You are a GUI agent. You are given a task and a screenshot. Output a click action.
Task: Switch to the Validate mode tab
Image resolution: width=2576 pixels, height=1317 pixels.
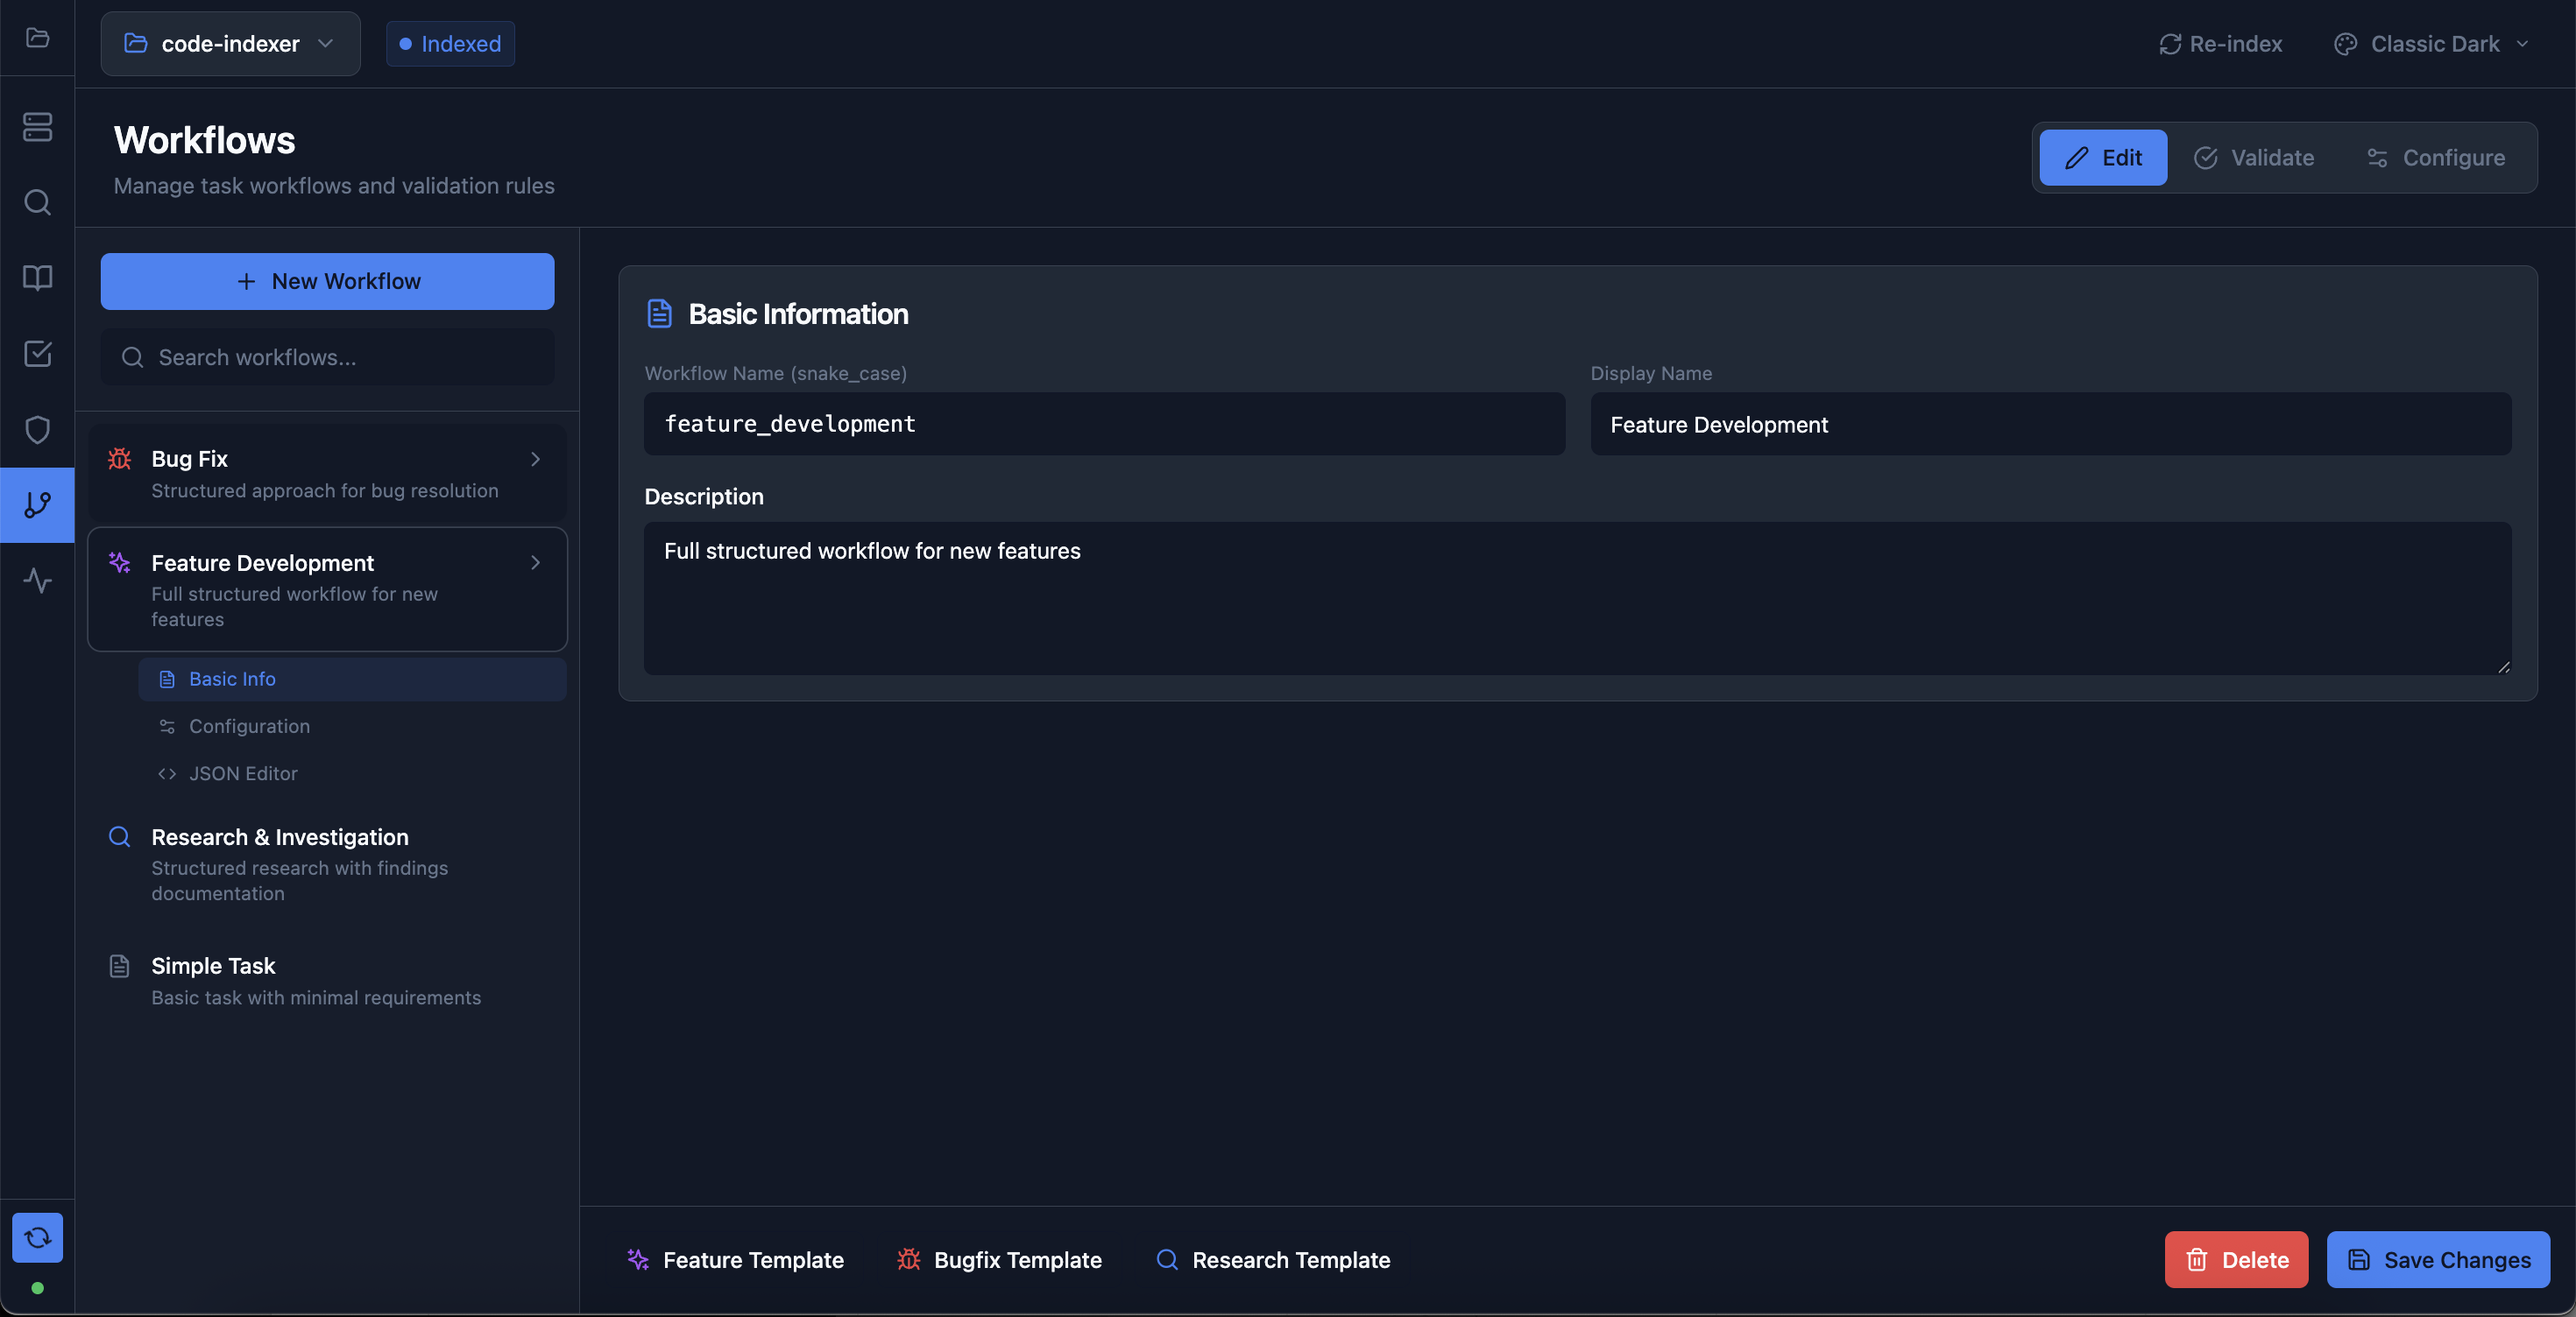pos(2254,158)
